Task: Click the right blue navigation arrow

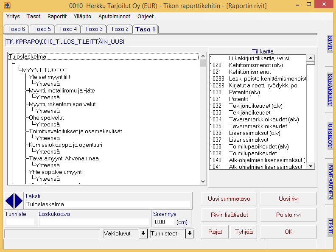Action: pyautogui.click(x=19, y=201)
